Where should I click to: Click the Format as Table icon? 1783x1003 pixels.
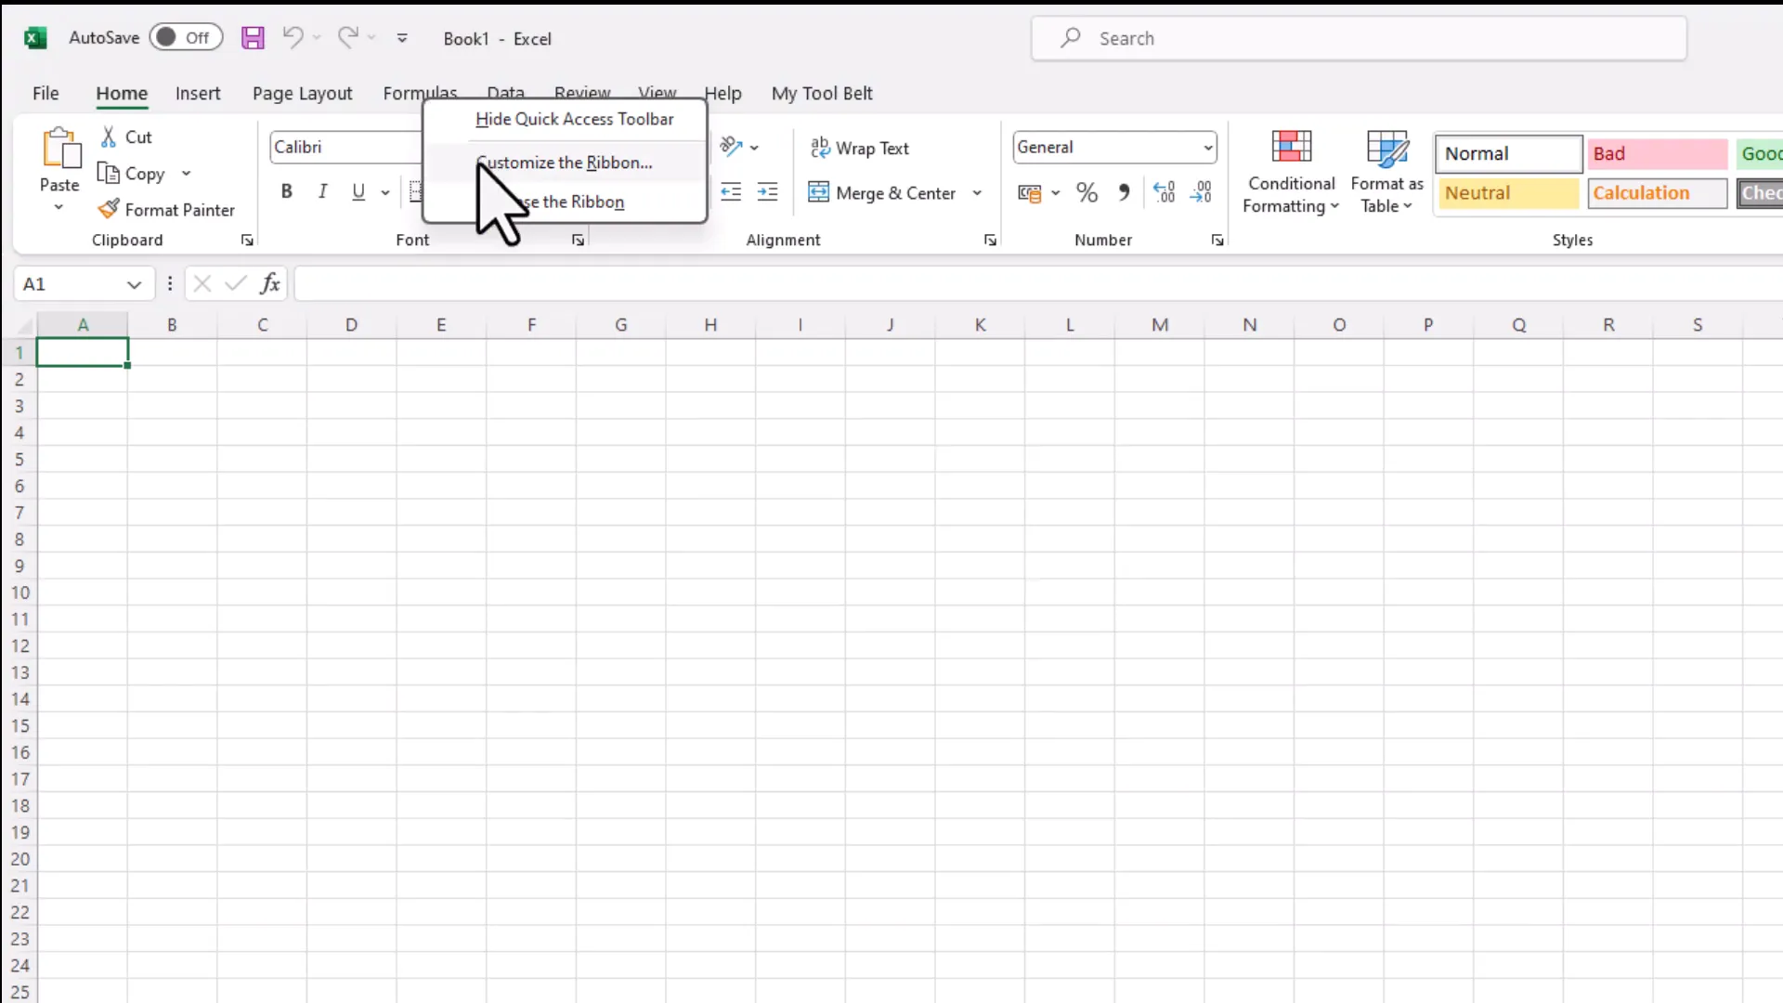tap(1386, 170)
